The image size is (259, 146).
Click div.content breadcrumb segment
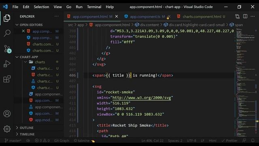click(x=146, y=25)
